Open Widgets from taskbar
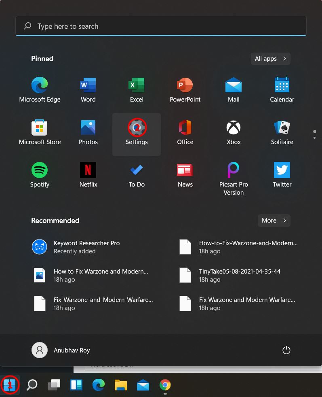The height and width of the screenshot is (397, 322). [76, 385]
